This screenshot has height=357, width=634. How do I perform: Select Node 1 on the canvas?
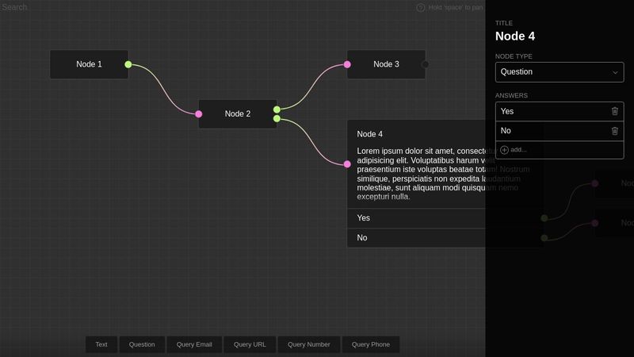pyautogui.click(x=89, y=64)
